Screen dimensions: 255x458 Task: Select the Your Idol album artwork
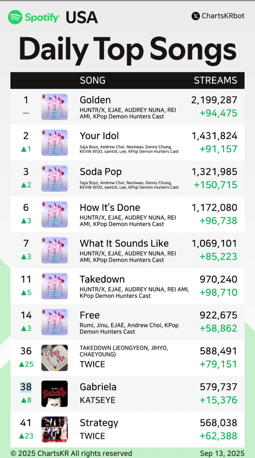[x=55, y=143]
